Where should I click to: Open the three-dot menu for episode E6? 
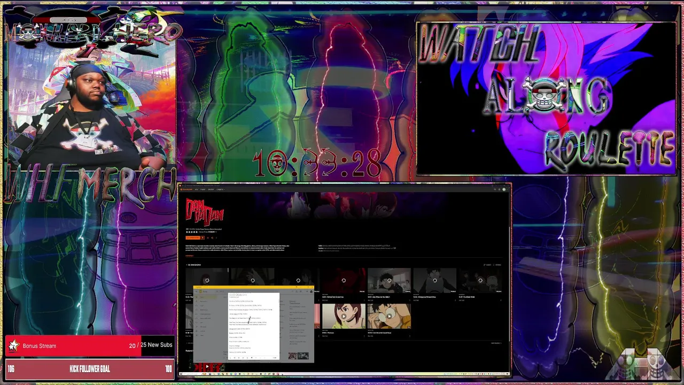455,300
